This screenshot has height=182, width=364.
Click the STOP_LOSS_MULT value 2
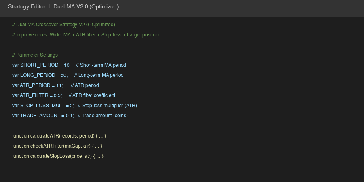(71, 105)
